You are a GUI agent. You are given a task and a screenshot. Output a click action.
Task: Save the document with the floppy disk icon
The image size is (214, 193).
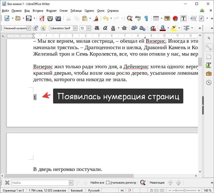pyautogui.click(x=29, y=18)
